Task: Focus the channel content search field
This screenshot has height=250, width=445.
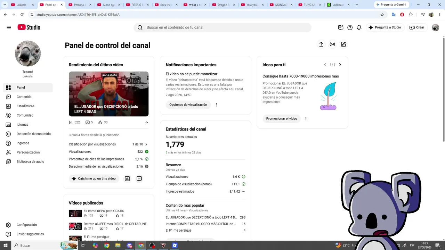Action: pos(222,27)
